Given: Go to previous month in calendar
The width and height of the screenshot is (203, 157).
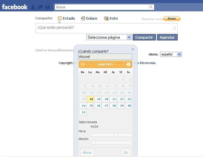Looking at the screenshot, I should coord(82,64).
